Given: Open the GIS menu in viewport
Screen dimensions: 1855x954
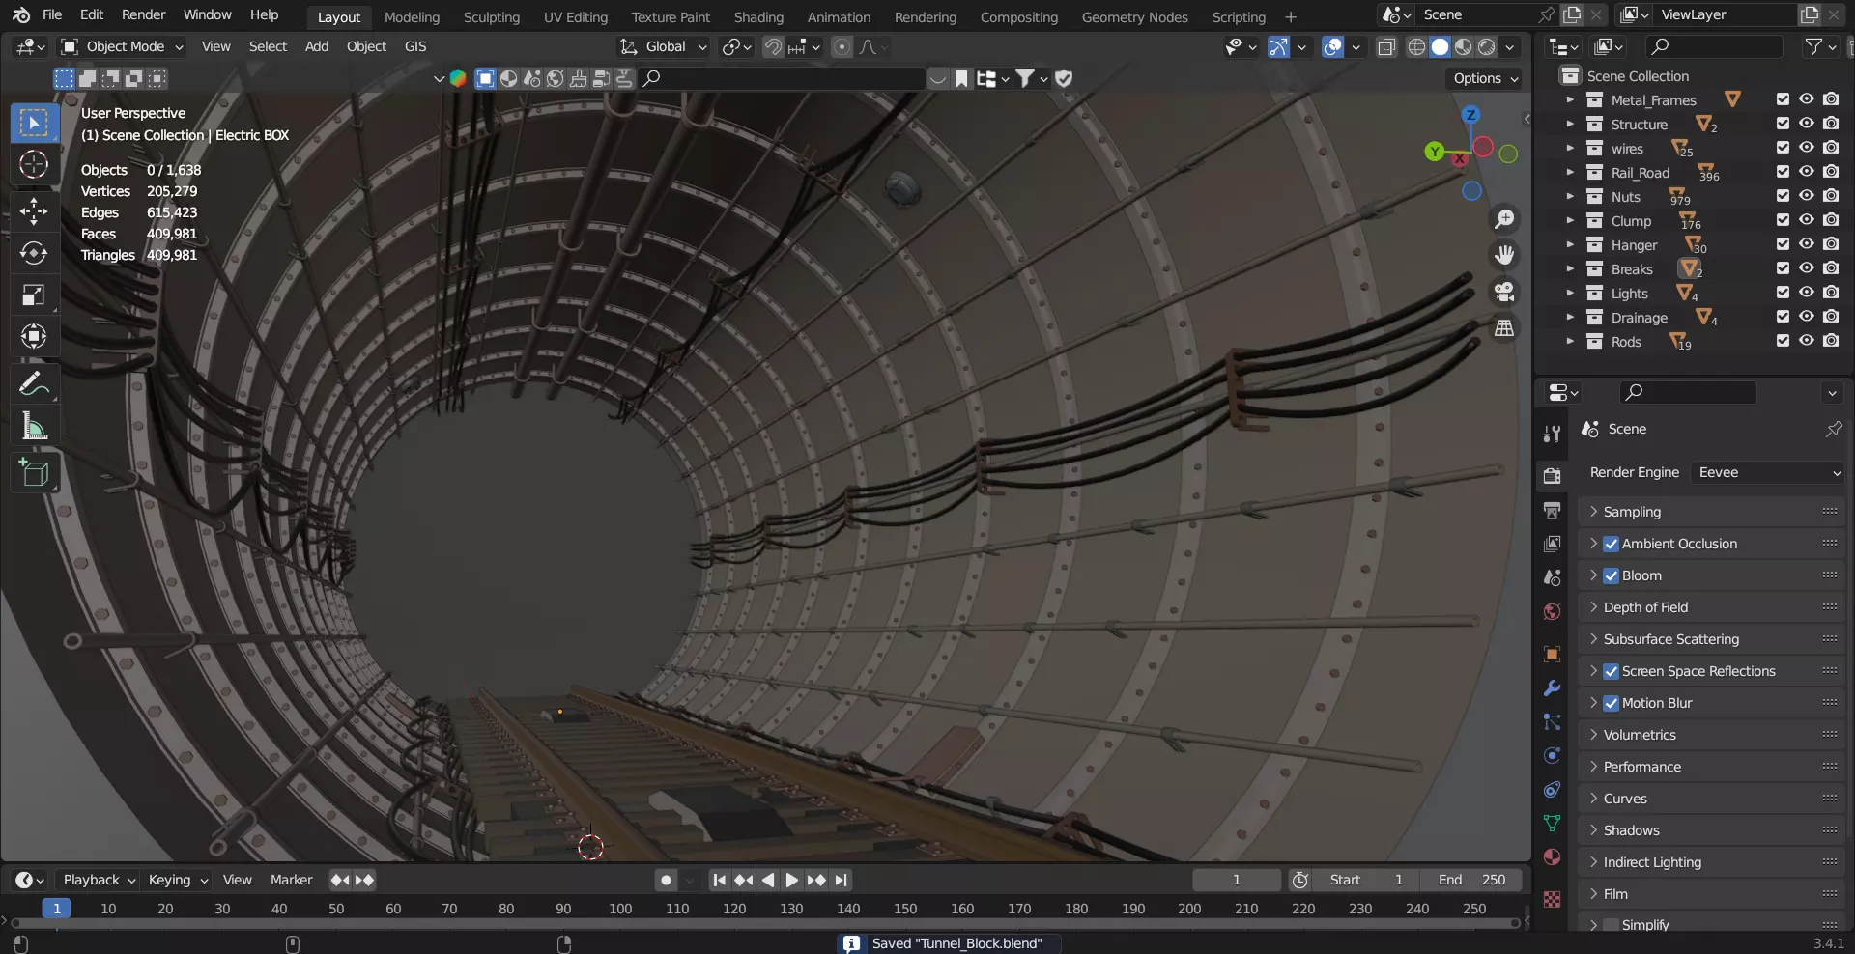Looking at the screenshot, I should [415, 46].
